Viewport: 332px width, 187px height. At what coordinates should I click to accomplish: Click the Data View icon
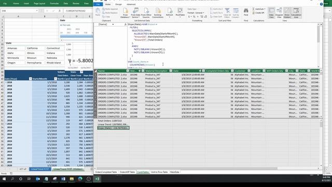[x=271, y=13]
